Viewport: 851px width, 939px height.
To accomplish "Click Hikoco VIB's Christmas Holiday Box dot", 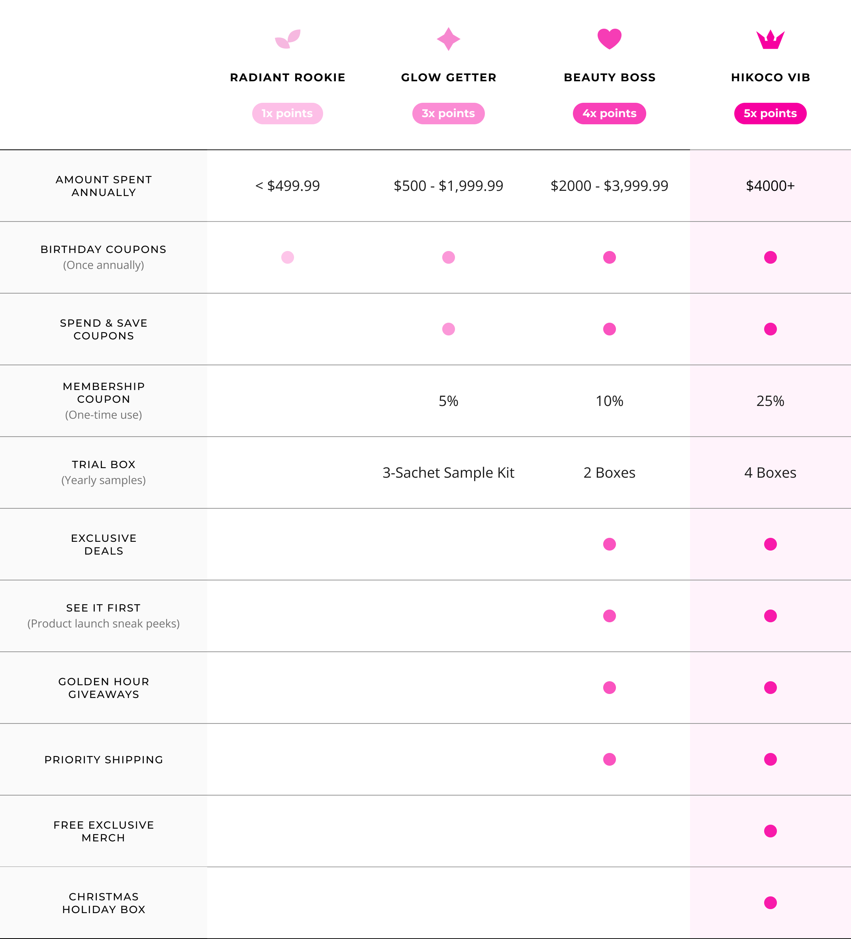I will pos(771,903).
